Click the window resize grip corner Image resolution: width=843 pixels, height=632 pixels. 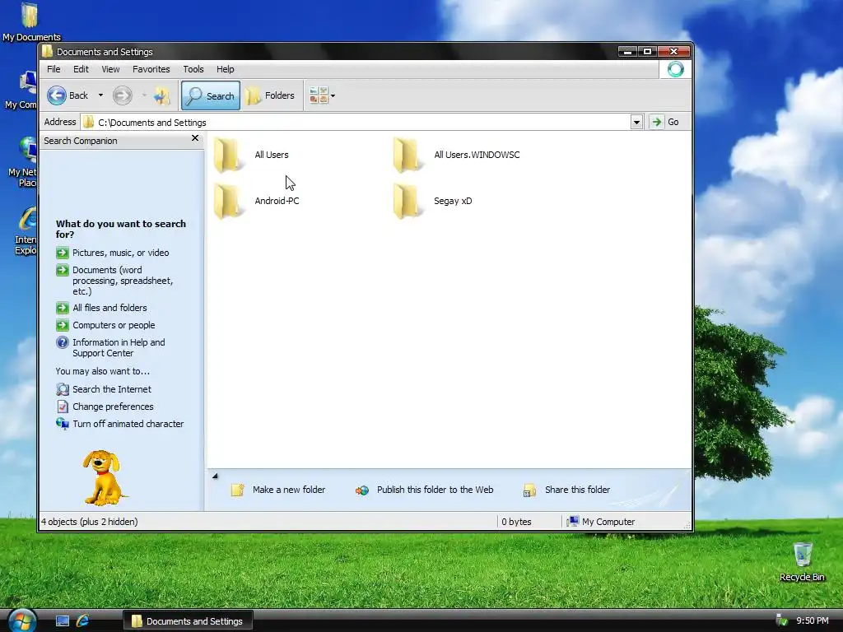(687, 525)
